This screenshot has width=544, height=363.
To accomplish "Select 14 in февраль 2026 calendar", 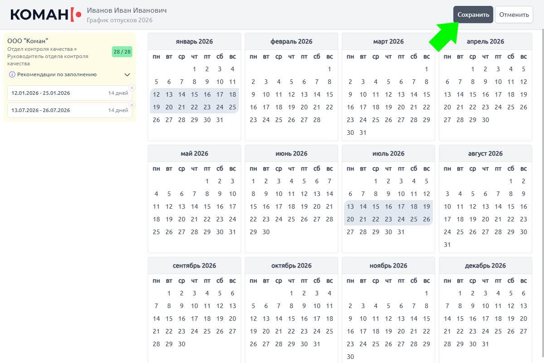I will (x=317, y=94).
